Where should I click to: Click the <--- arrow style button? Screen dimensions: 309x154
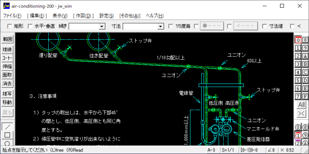(245, 26)
